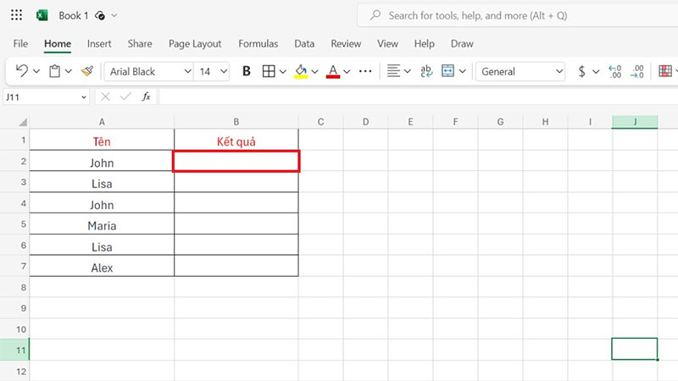Open the Arial Black font dropdown
This screenshot has height=381, width=678.
point(147,72)
